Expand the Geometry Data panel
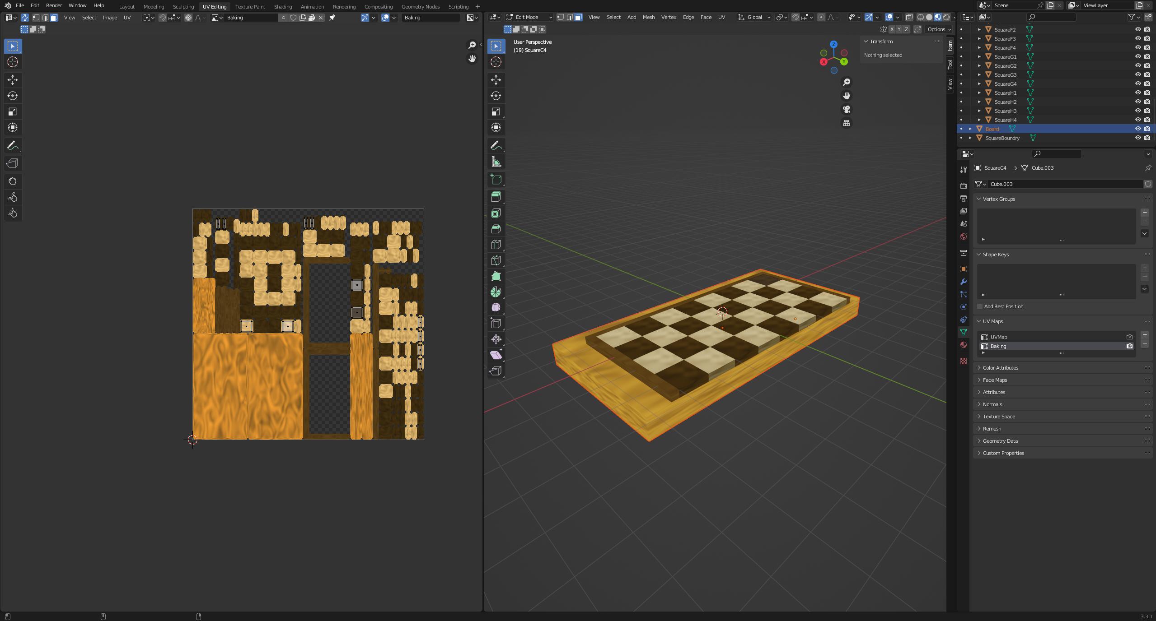 pyautogui.click(x=1000, y=441)
